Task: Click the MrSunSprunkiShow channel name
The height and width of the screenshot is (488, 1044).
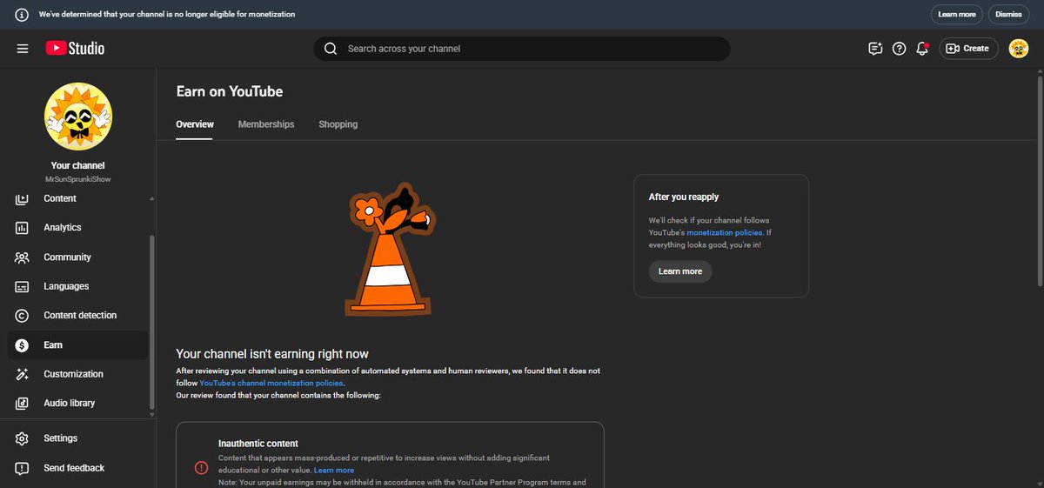Action: [78, 179]
